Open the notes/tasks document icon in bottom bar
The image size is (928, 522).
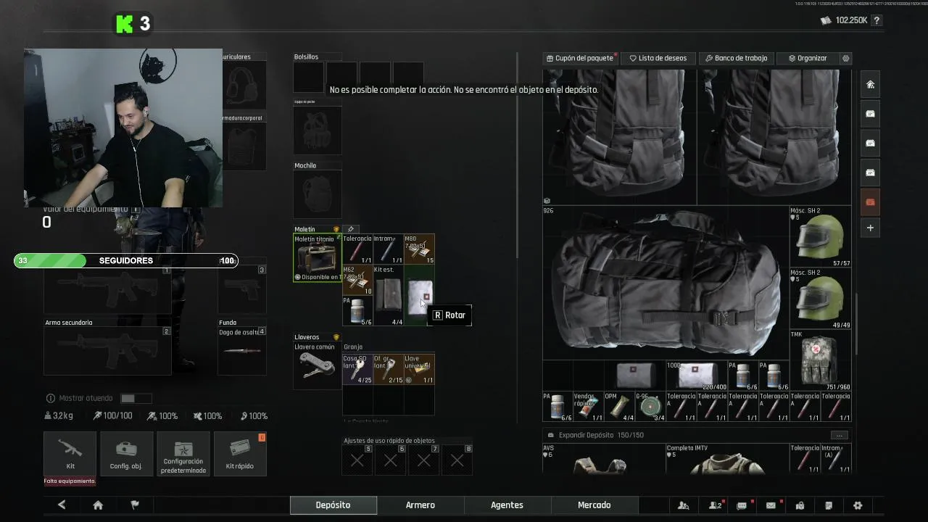click(829, 505)
